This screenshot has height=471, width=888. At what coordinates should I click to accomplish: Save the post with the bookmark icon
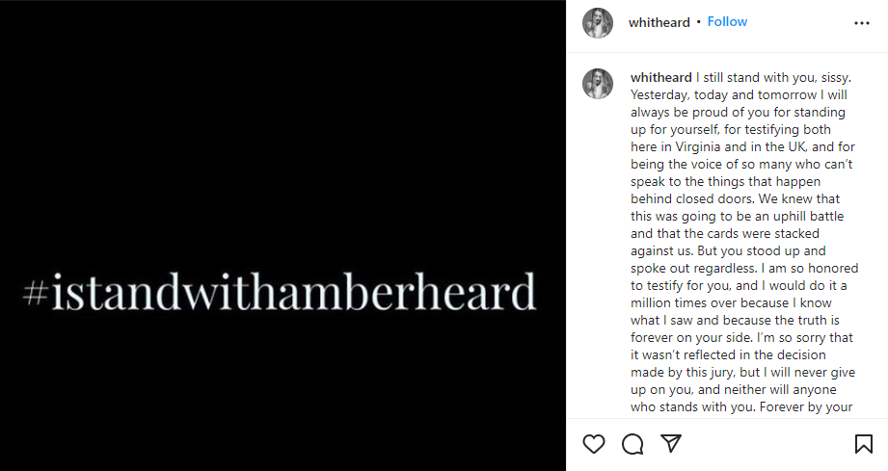(864, 444)
